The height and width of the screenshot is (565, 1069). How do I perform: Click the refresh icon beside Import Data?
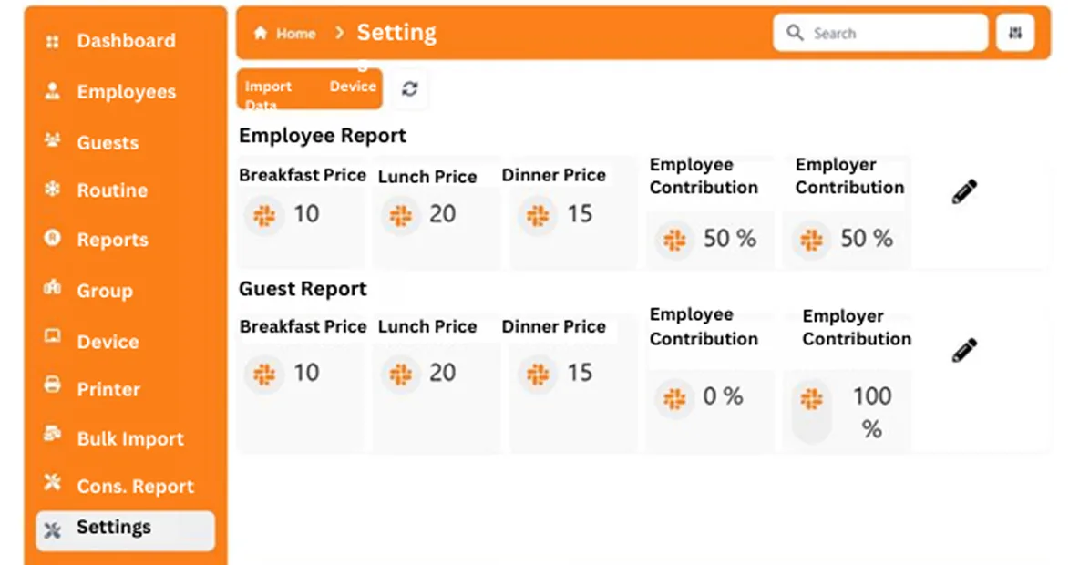(410, 88)
